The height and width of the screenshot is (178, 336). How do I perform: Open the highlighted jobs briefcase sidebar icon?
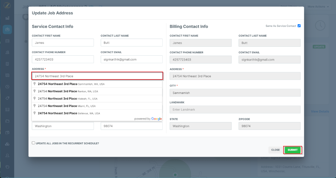7,29
